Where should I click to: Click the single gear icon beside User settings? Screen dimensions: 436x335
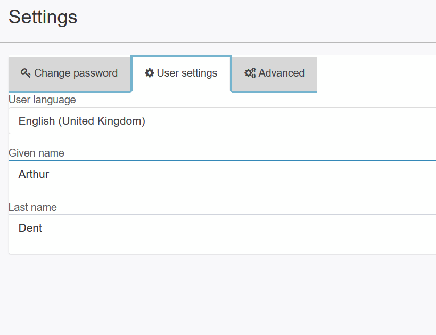coord(149,73)
